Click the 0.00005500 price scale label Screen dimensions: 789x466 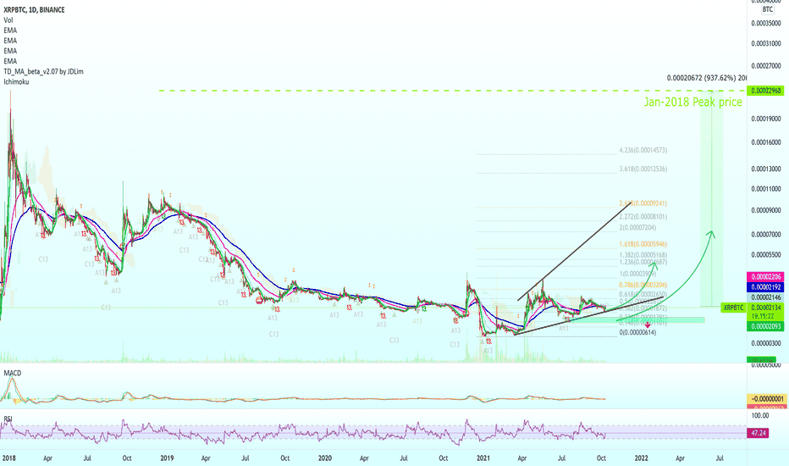point(766,255)
